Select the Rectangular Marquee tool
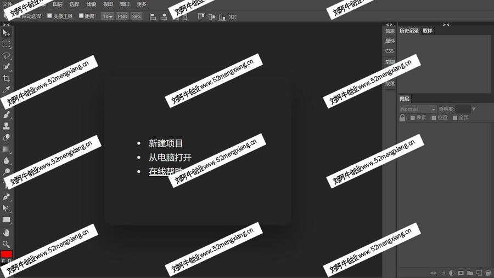The width and height of the screenshot is (494, 278). (x=6, y=44)
